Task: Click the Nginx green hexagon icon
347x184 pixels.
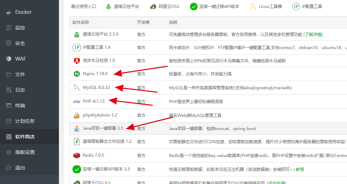Action: click(77, 74)
